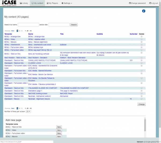Open the Library menu

coord(24,3)
